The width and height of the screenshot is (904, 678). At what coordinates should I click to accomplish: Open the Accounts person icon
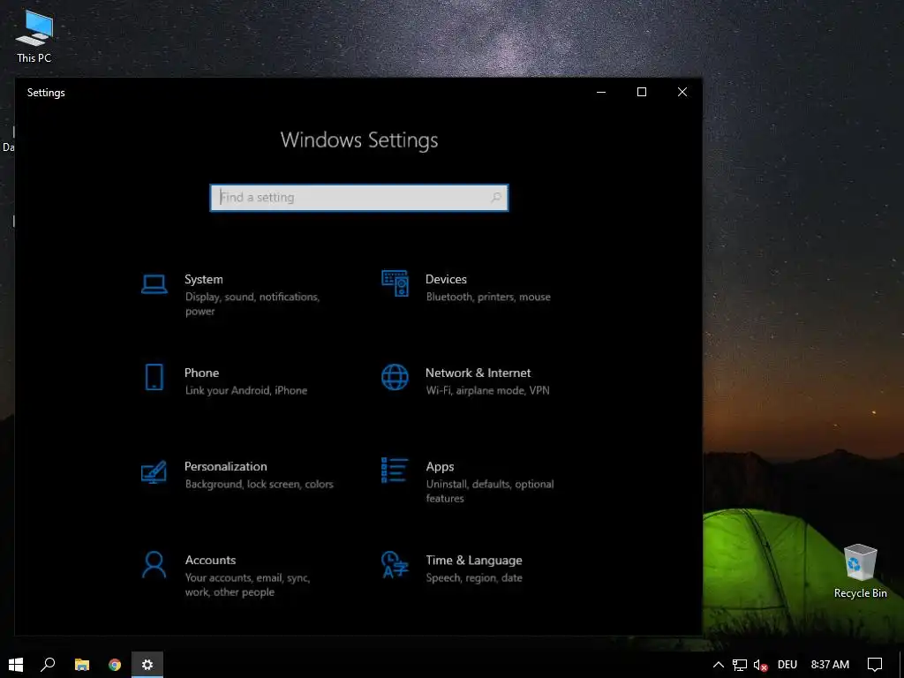pos(154,564)
